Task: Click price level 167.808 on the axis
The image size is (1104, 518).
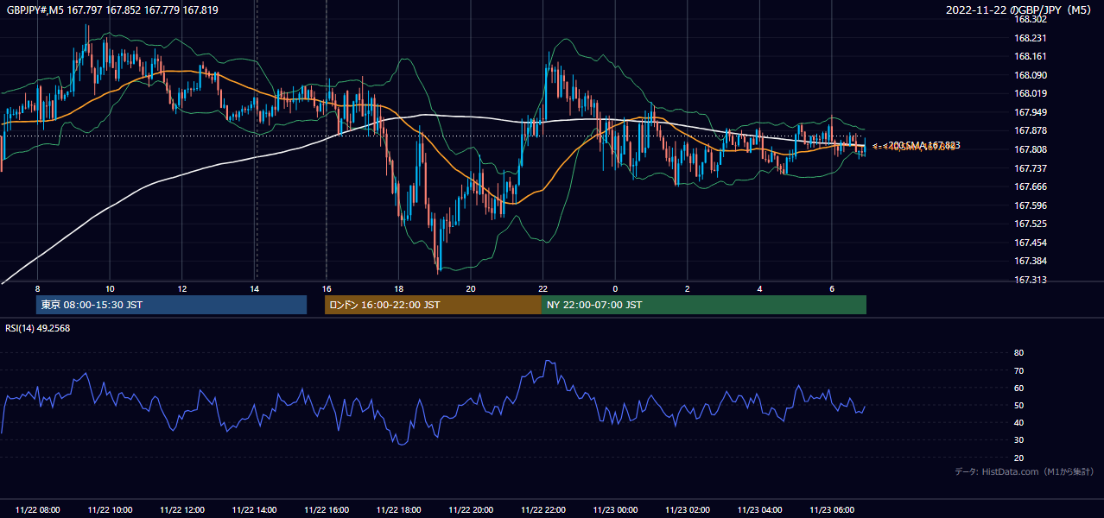Action: pyautogui.click(x=1030, y=149)
